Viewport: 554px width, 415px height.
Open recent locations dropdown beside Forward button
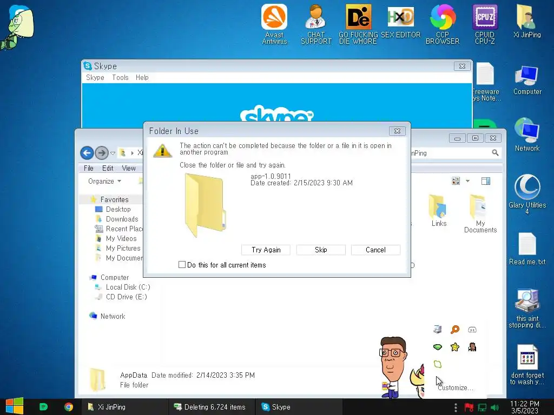pos(113,153)
